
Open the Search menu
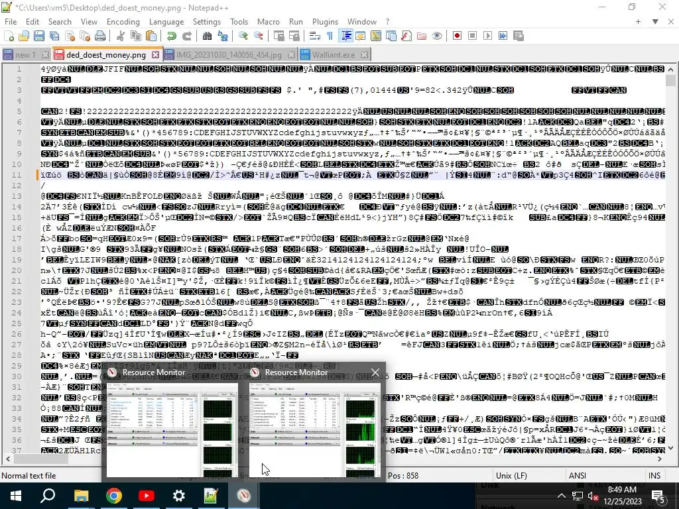pos(60,22)
